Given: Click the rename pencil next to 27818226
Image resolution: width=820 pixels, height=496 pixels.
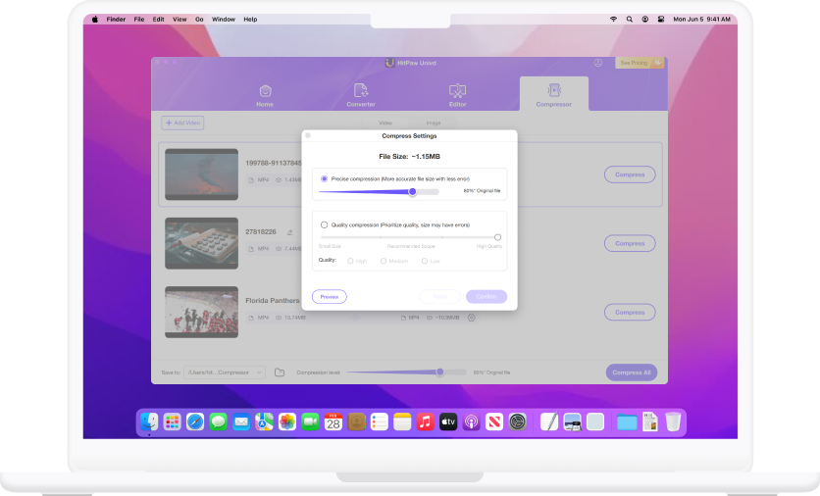Looking at the screenshot, I should [289, 232].
